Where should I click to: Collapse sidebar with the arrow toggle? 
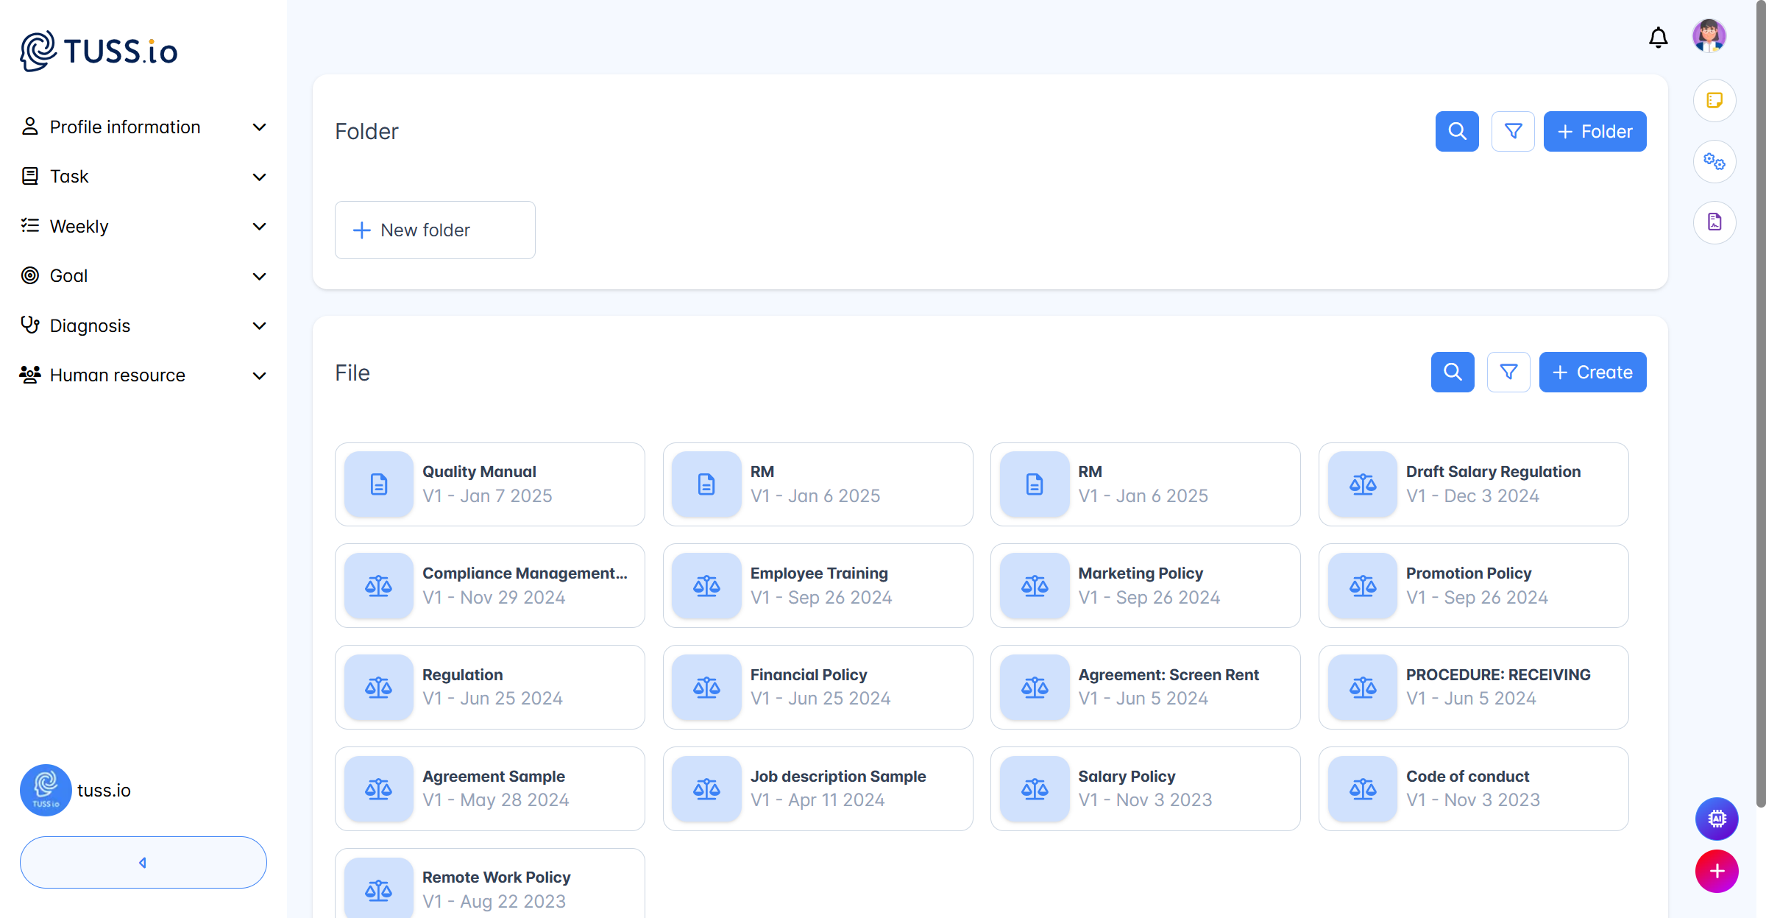(143, 862)
